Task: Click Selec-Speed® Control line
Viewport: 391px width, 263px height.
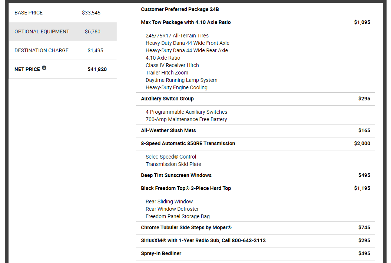Action: [x=171, y=157]
